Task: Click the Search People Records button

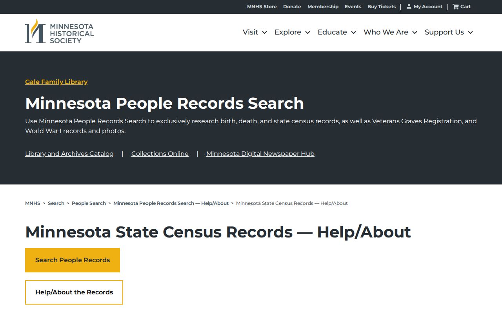Action: 73,260
